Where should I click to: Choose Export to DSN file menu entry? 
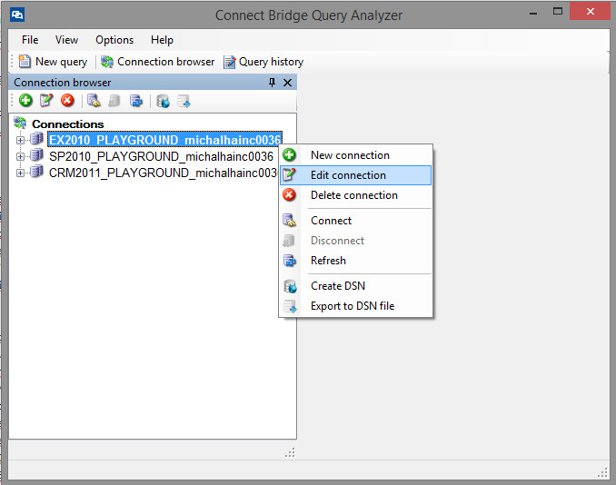pyautogui.click(x=355, y=306)
